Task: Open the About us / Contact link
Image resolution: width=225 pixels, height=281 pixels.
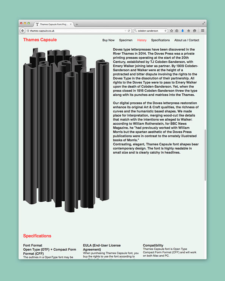Action: [186, 40]
